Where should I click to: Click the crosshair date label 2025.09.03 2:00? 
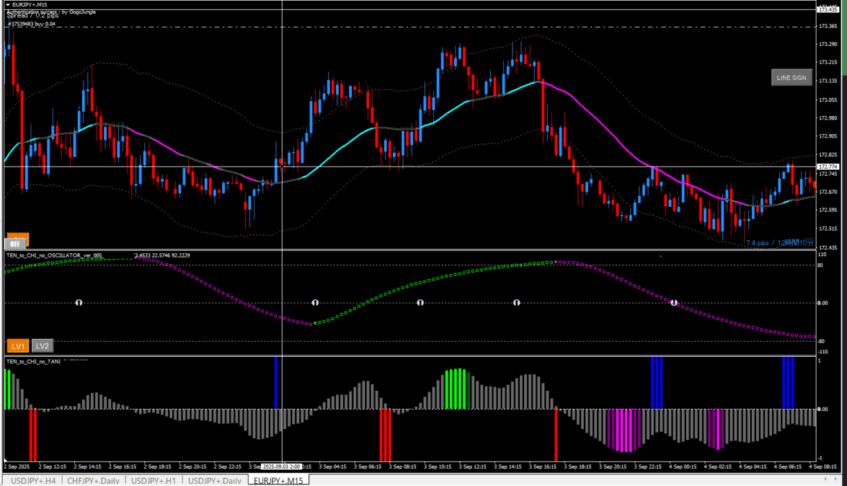coord(283,467)
